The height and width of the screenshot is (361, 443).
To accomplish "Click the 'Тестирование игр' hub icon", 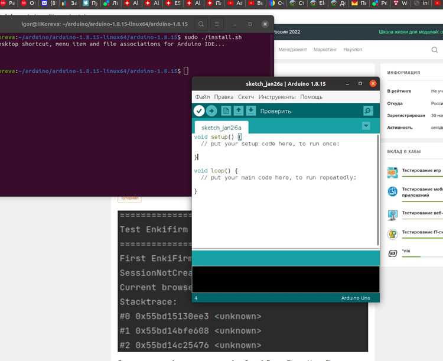I will 392,173.
